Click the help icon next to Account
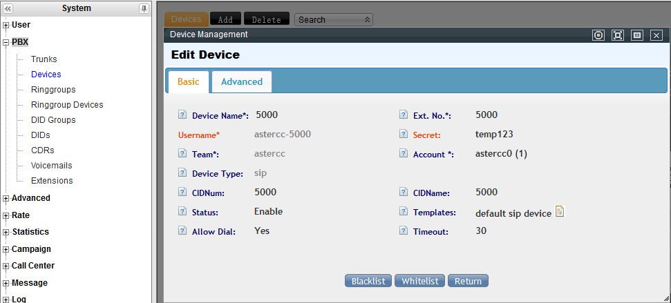Screen dimensions: 671x303 tap(404, 154)
